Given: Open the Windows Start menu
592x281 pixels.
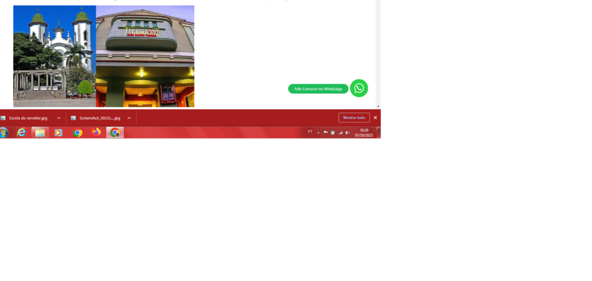Looking at the screenshot, I should coord(3,133).
